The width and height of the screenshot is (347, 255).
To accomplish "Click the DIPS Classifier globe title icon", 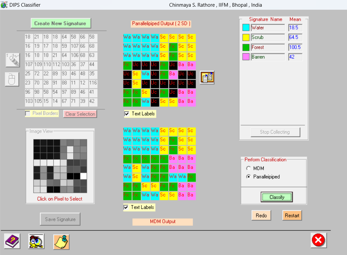I will 4,5.
